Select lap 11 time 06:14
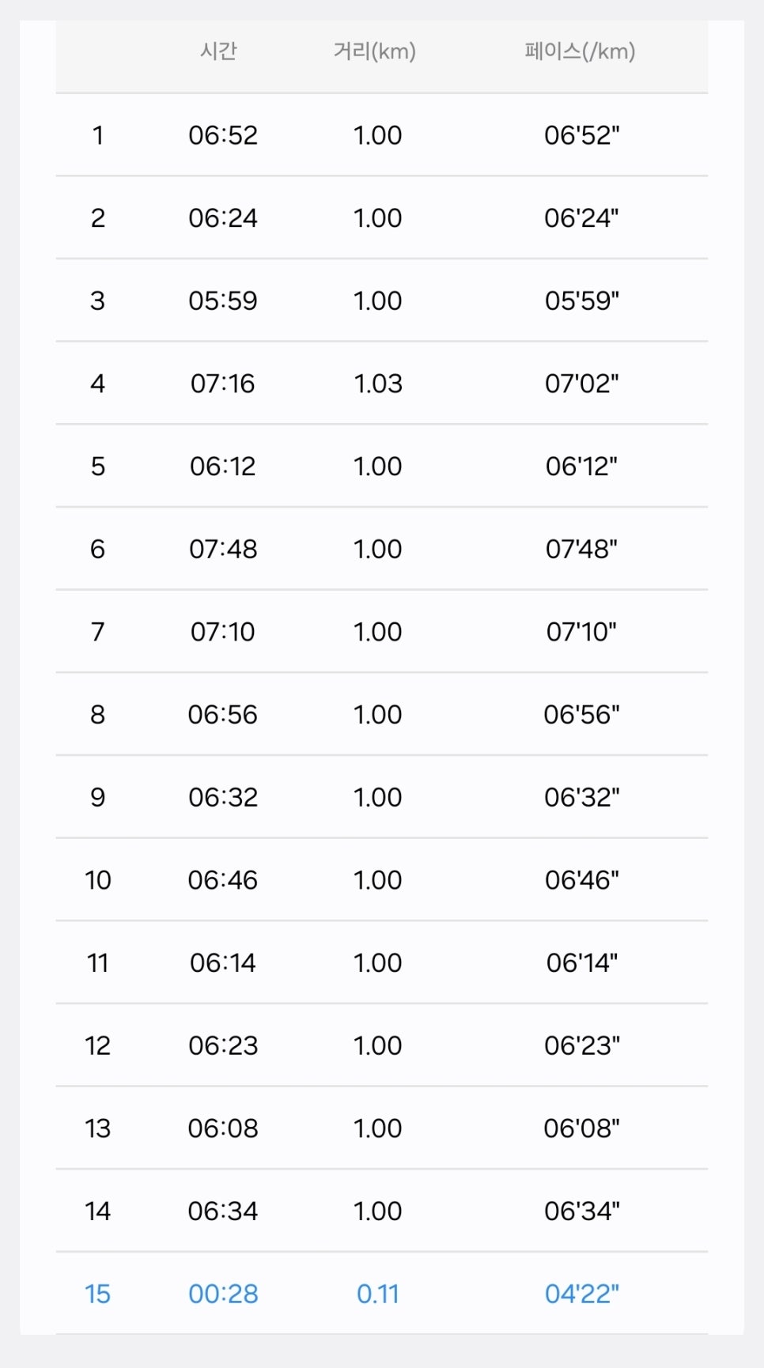The height and width of the screenshot is (1368, 764). tap(223, 963)
